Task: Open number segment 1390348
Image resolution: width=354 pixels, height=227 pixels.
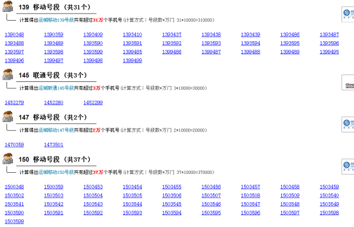Action: 14,35
